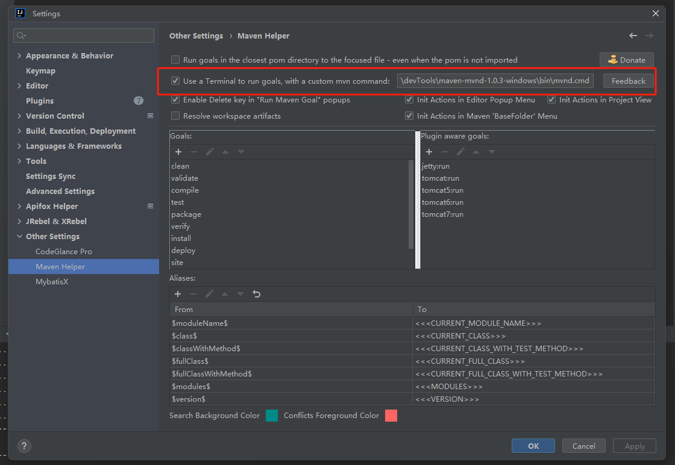Image resolution: width=675 pixels, height=465 pixels.
Task: Expand the JRebel & XRebel section
Action: click(19, 221)
